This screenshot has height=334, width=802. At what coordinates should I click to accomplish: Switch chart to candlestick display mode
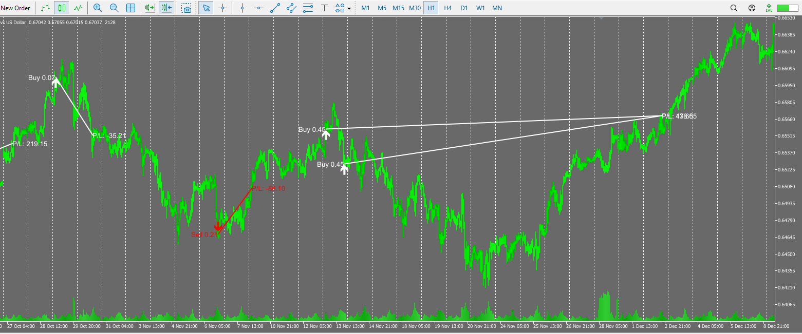[x=61, y=8]
